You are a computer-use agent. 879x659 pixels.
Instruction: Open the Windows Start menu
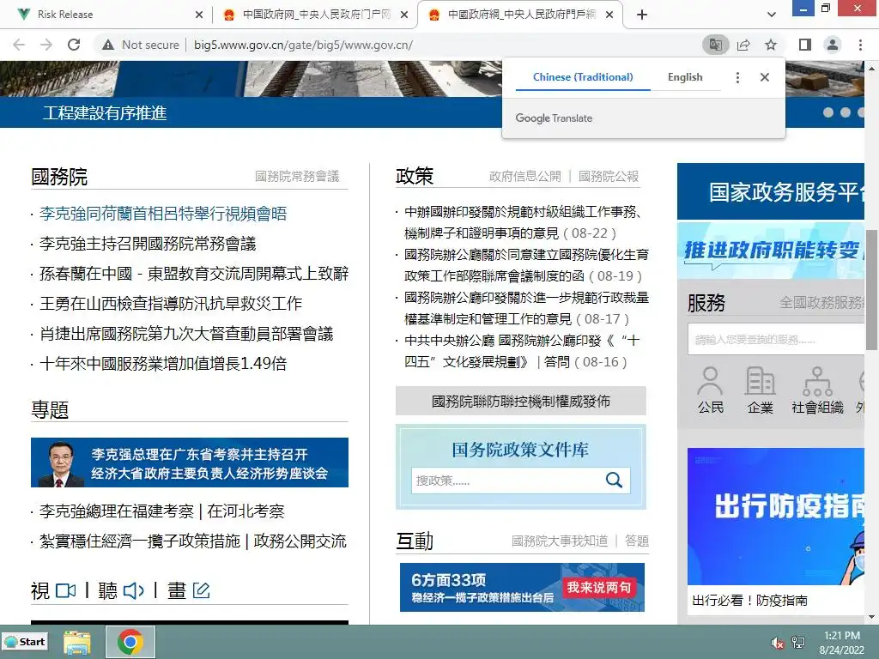[25, 642]
